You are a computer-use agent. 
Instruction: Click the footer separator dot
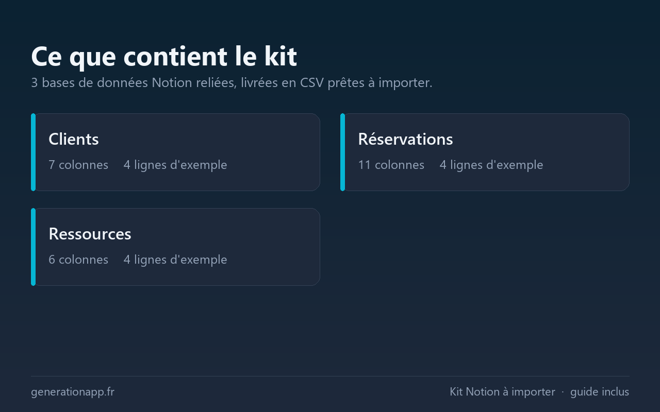[563, 392]
